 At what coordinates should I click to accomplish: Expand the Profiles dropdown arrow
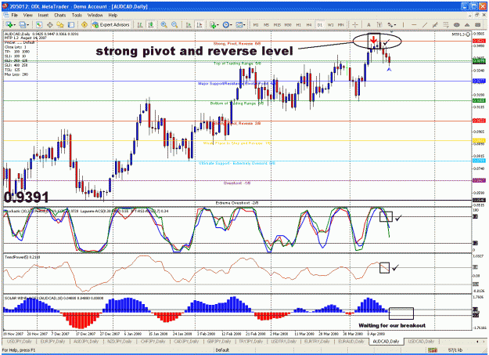point(27,25)
